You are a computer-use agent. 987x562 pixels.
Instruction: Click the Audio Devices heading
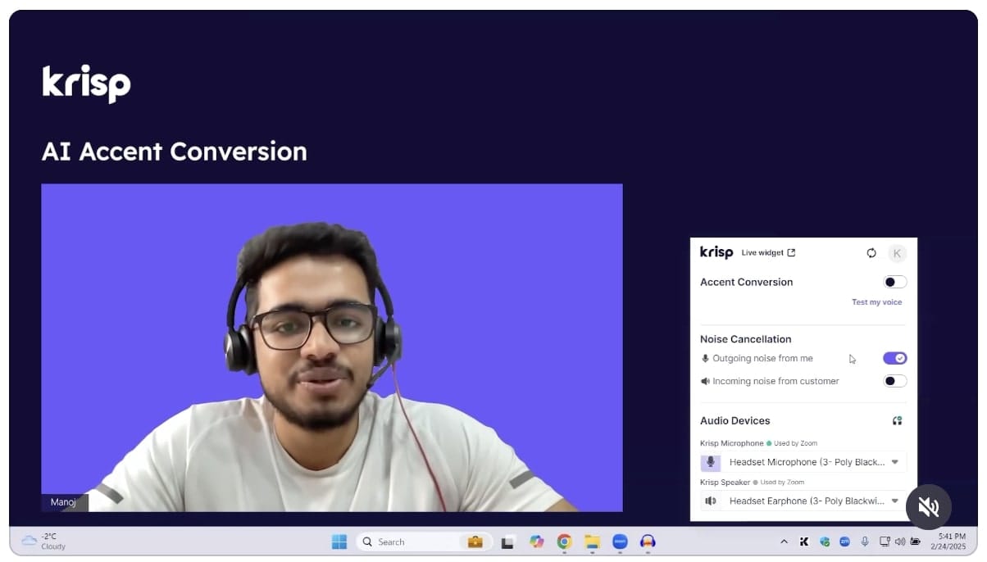[735, 421]
